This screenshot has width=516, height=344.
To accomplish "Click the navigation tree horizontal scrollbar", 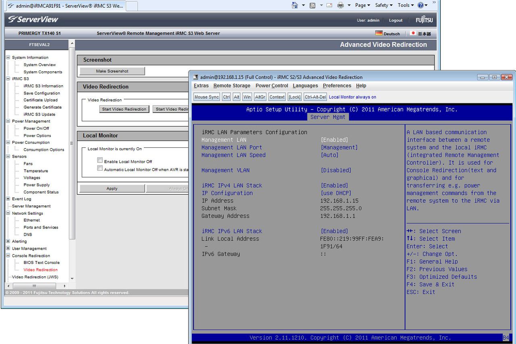I will click(x=34, y=286).
